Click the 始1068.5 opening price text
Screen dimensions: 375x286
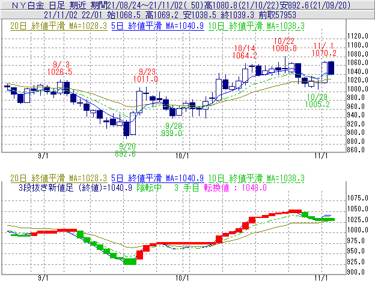pyautogui.click(x=124, y=15)
